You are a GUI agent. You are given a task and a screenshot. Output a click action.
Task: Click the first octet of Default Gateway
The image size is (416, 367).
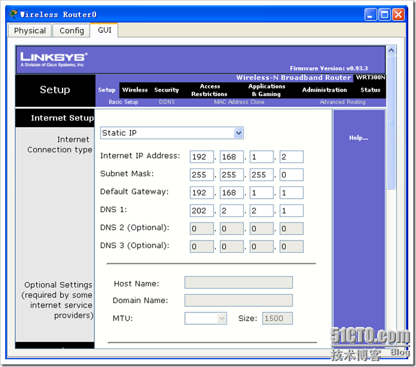pyautogui.click(x=202, y=193)
